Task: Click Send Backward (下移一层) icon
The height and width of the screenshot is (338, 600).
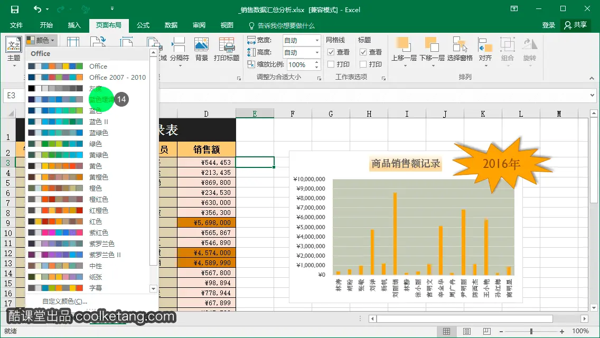Action: pyautogui.click(x=432, y=45)
